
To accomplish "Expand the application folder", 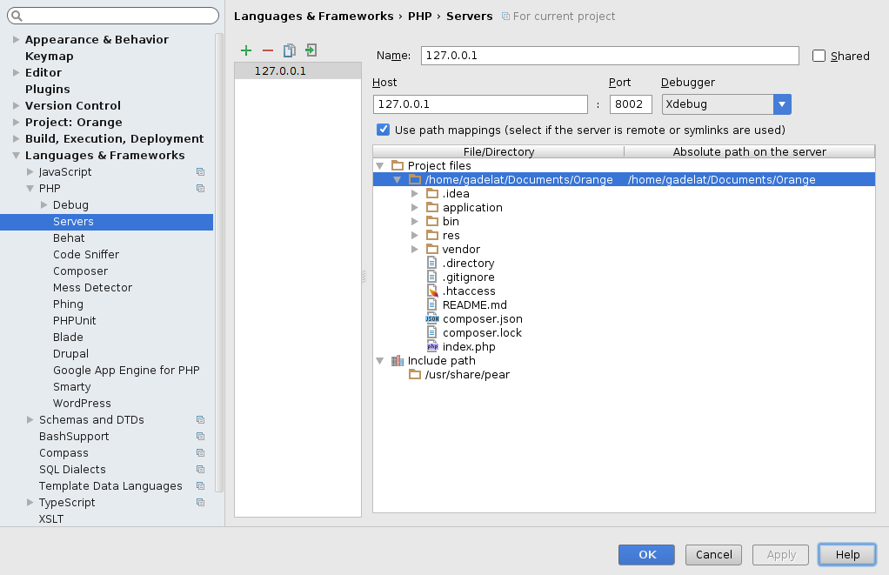I will (x=415, y=208).
